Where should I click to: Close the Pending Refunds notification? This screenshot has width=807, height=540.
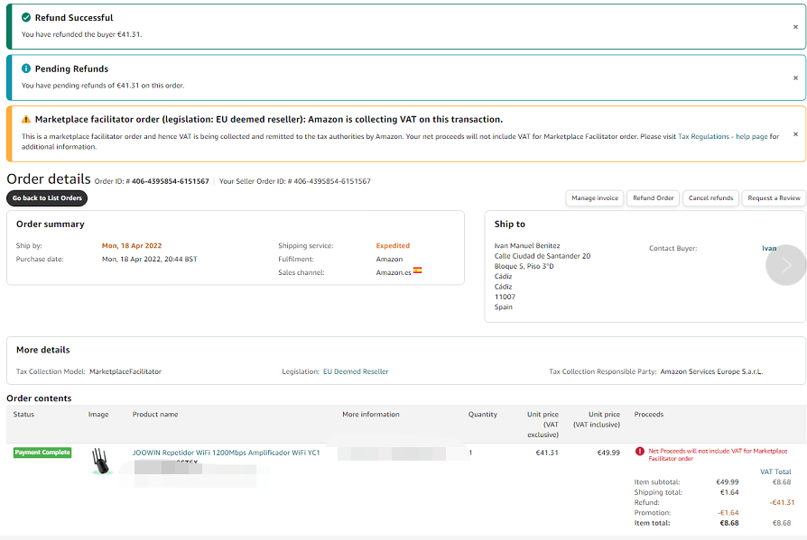tap(795, 78)
